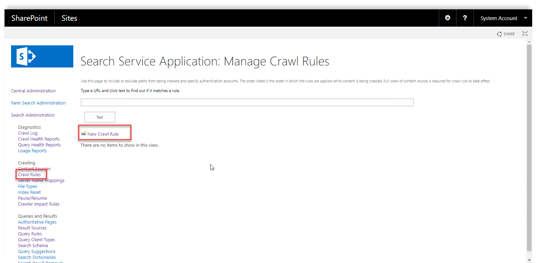The image size is (537, 263).
Task: Click the New Crawl Rule icon
Action: click(x=84, y=134)
